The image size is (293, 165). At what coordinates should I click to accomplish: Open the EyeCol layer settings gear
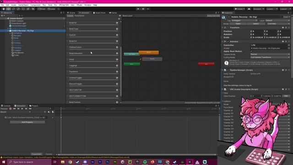tap(117, 35)
